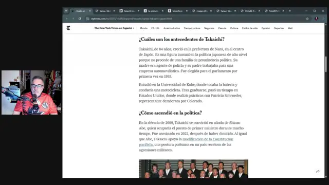Close the 'La primera' tab

tap(162, 11)
